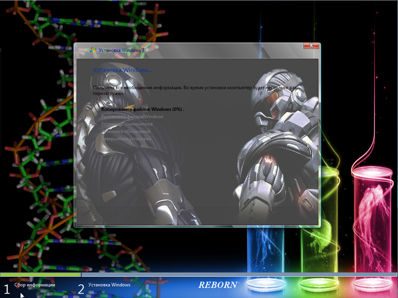This screenshot has width=398, height=298.
Task: Click the 'Получена вся необходимая информация' paragraph
Action: click(195, 90)
